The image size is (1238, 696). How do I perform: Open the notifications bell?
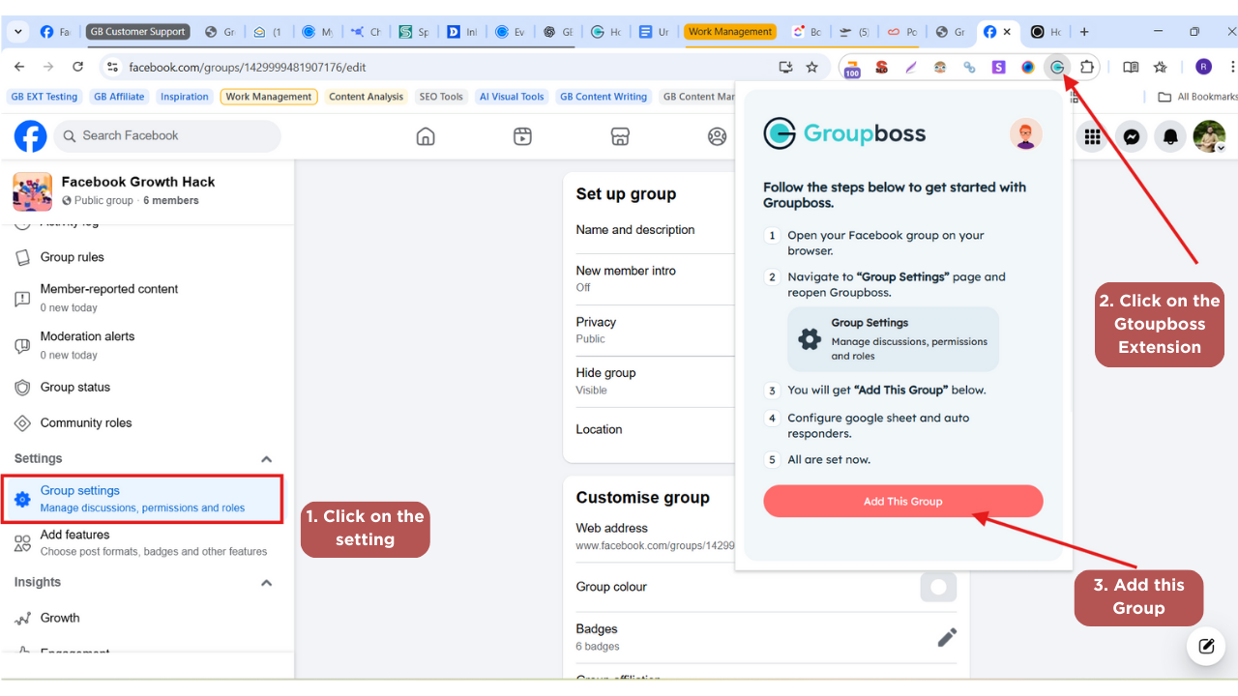(1170, 137)
